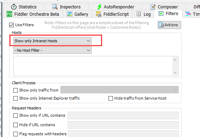Click the Inspectors magnifier icon

point(55,7)
